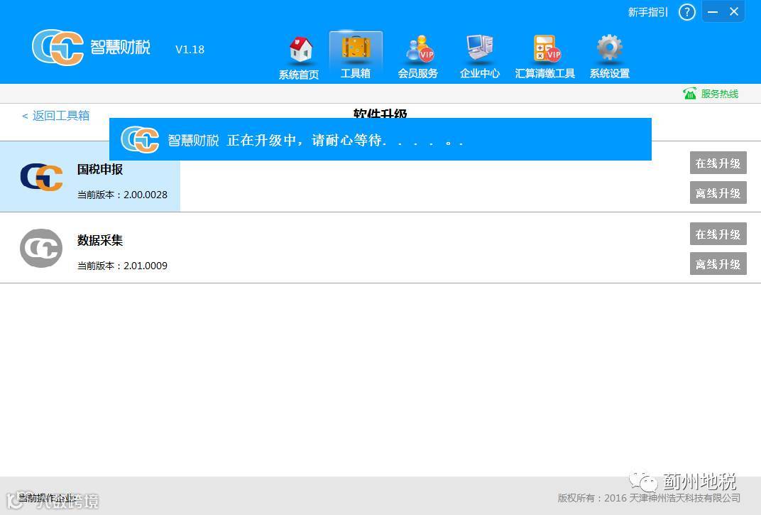Select the 工具箱 suitcase icon

click(356, 48)
